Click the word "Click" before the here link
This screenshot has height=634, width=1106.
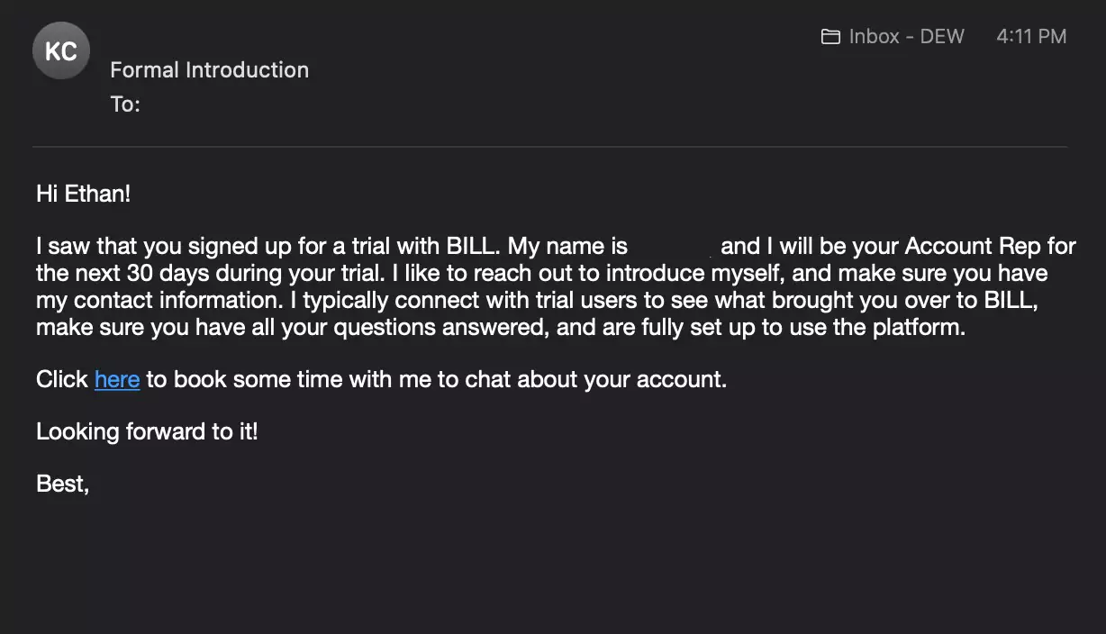pyautogui.click(x=62, y=380)
